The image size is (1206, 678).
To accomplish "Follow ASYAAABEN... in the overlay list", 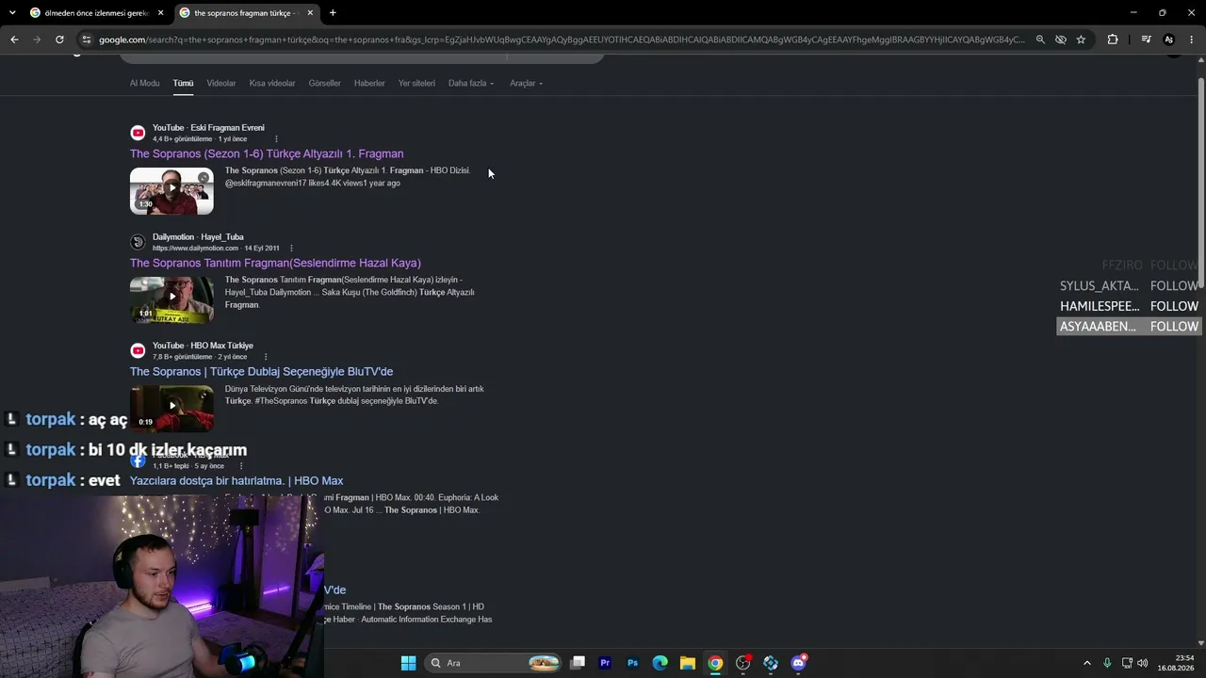I will click(1174, 327).
